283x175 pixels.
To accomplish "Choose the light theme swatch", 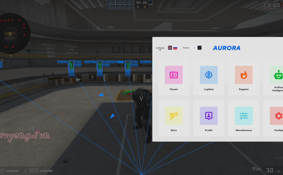I will point(194,48).
